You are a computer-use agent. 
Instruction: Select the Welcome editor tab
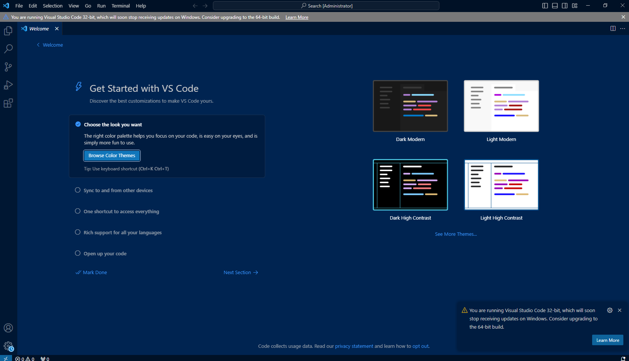(x=39, y=29)
